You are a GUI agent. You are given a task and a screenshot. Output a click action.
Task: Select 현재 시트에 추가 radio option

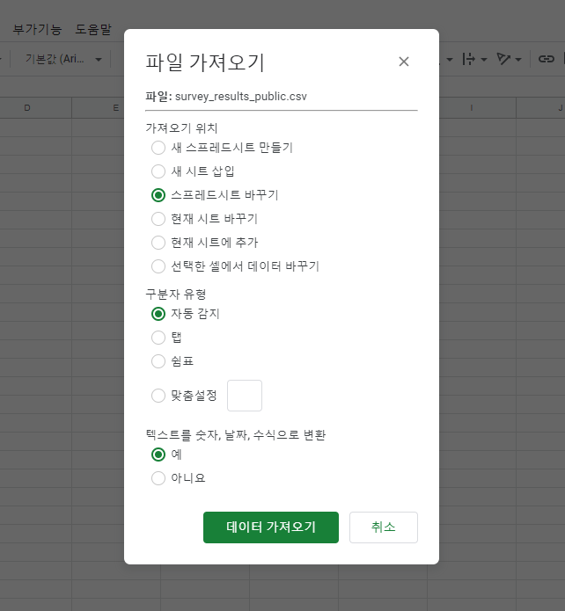[158, 243]
